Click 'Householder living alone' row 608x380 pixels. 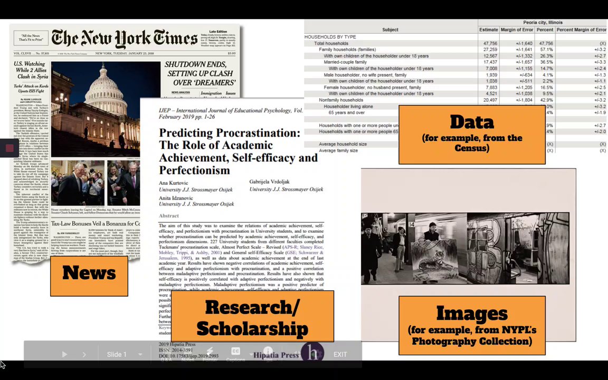click(348, 106)
